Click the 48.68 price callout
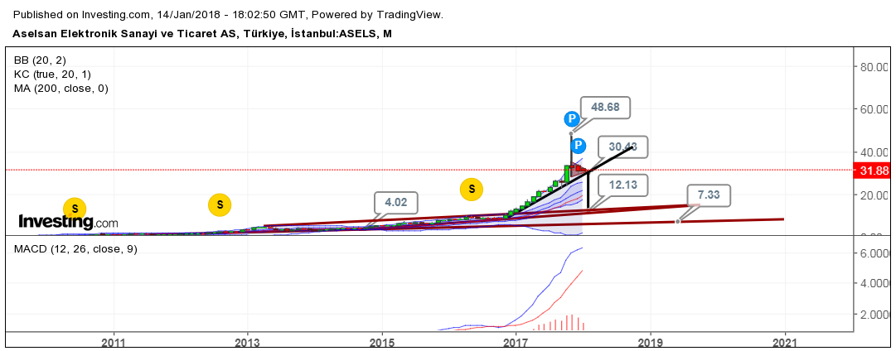This screenshot has width=896, height=351. click(x=605, y=108)
